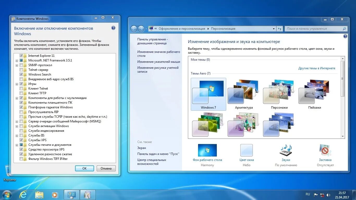Expand Службы печати и документов node
The image size is (356, 200).
[17, 145]
